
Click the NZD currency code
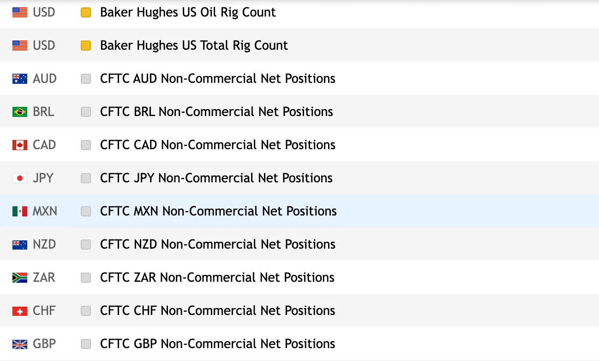point(44,245)
